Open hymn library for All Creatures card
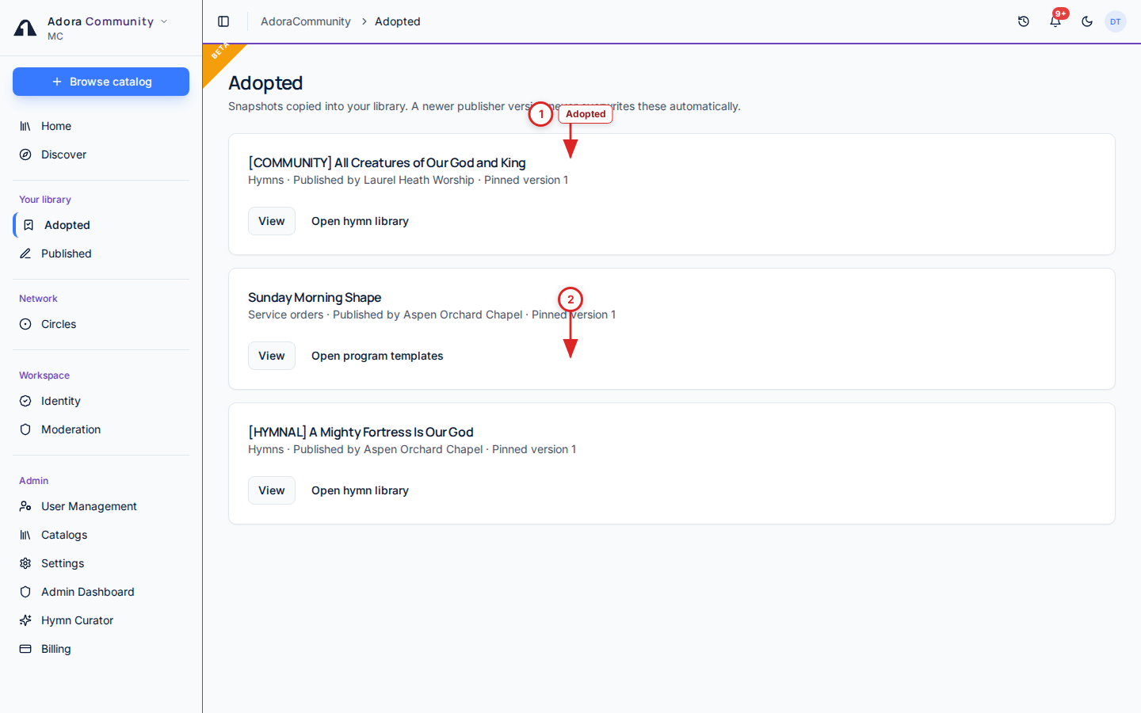The image size is (1141, 713). [360, 221]
